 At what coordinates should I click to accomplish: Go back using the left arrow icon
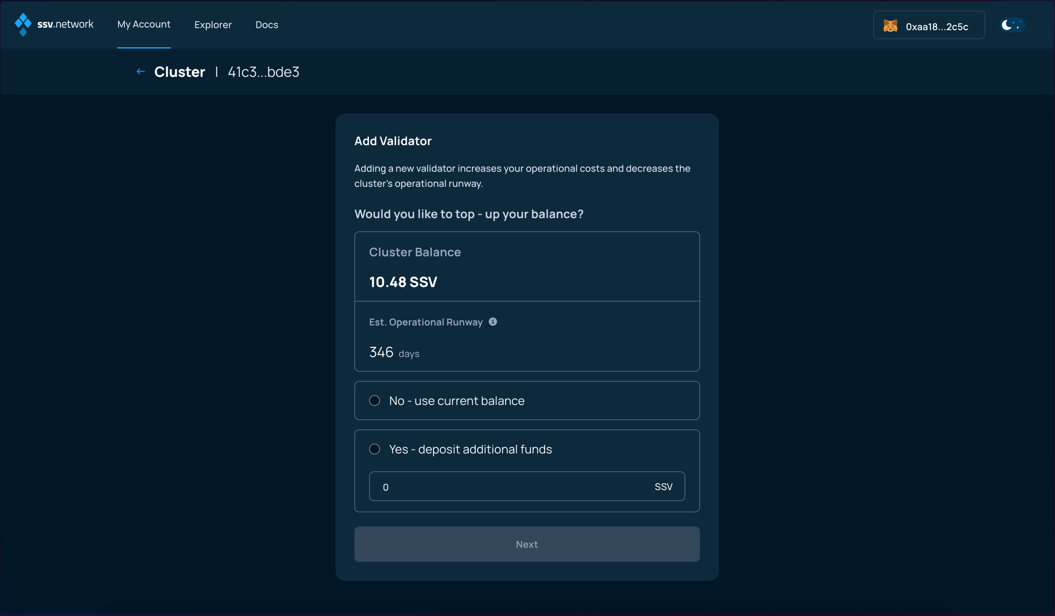(141, 72)
